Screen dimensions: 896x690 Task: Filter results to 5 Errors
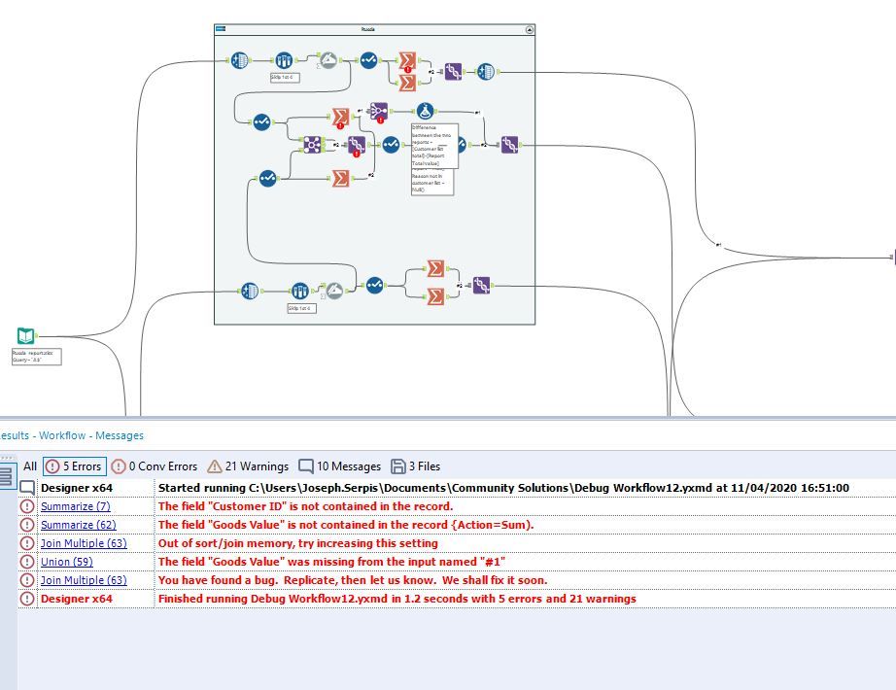pyautogui.click(x=74, y=466)
